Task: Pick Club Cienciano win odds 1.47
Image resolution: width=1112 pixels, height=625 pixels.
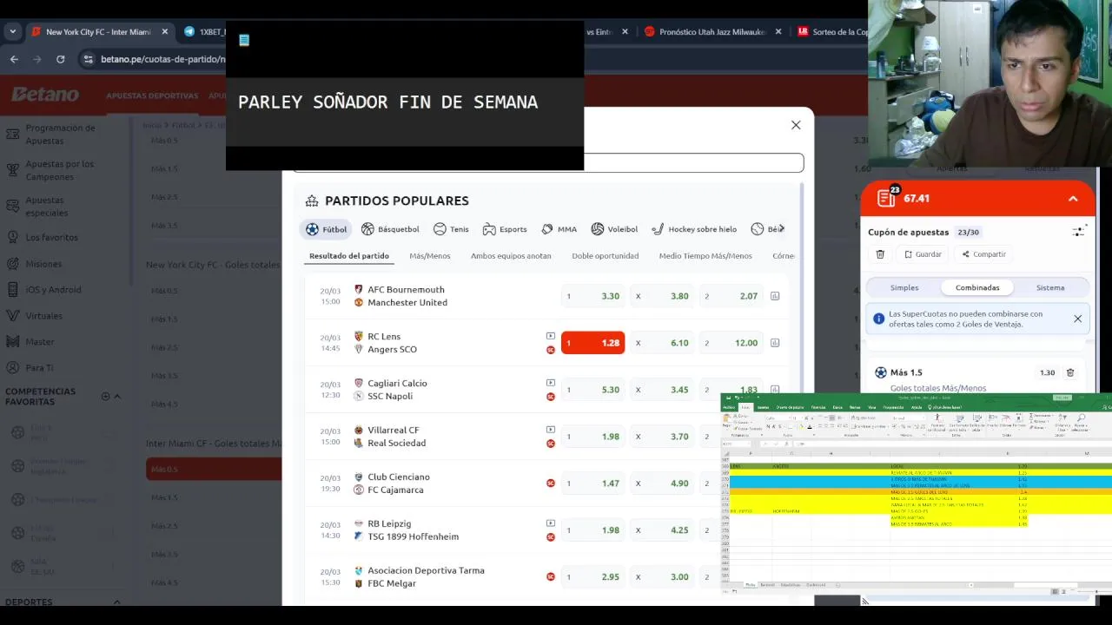Action: click(592, 484)
